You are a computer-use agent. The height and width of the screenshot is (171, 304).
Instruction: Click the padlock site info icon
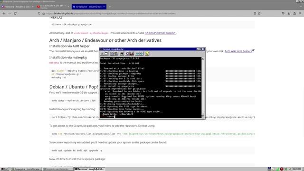pos(43,13)
